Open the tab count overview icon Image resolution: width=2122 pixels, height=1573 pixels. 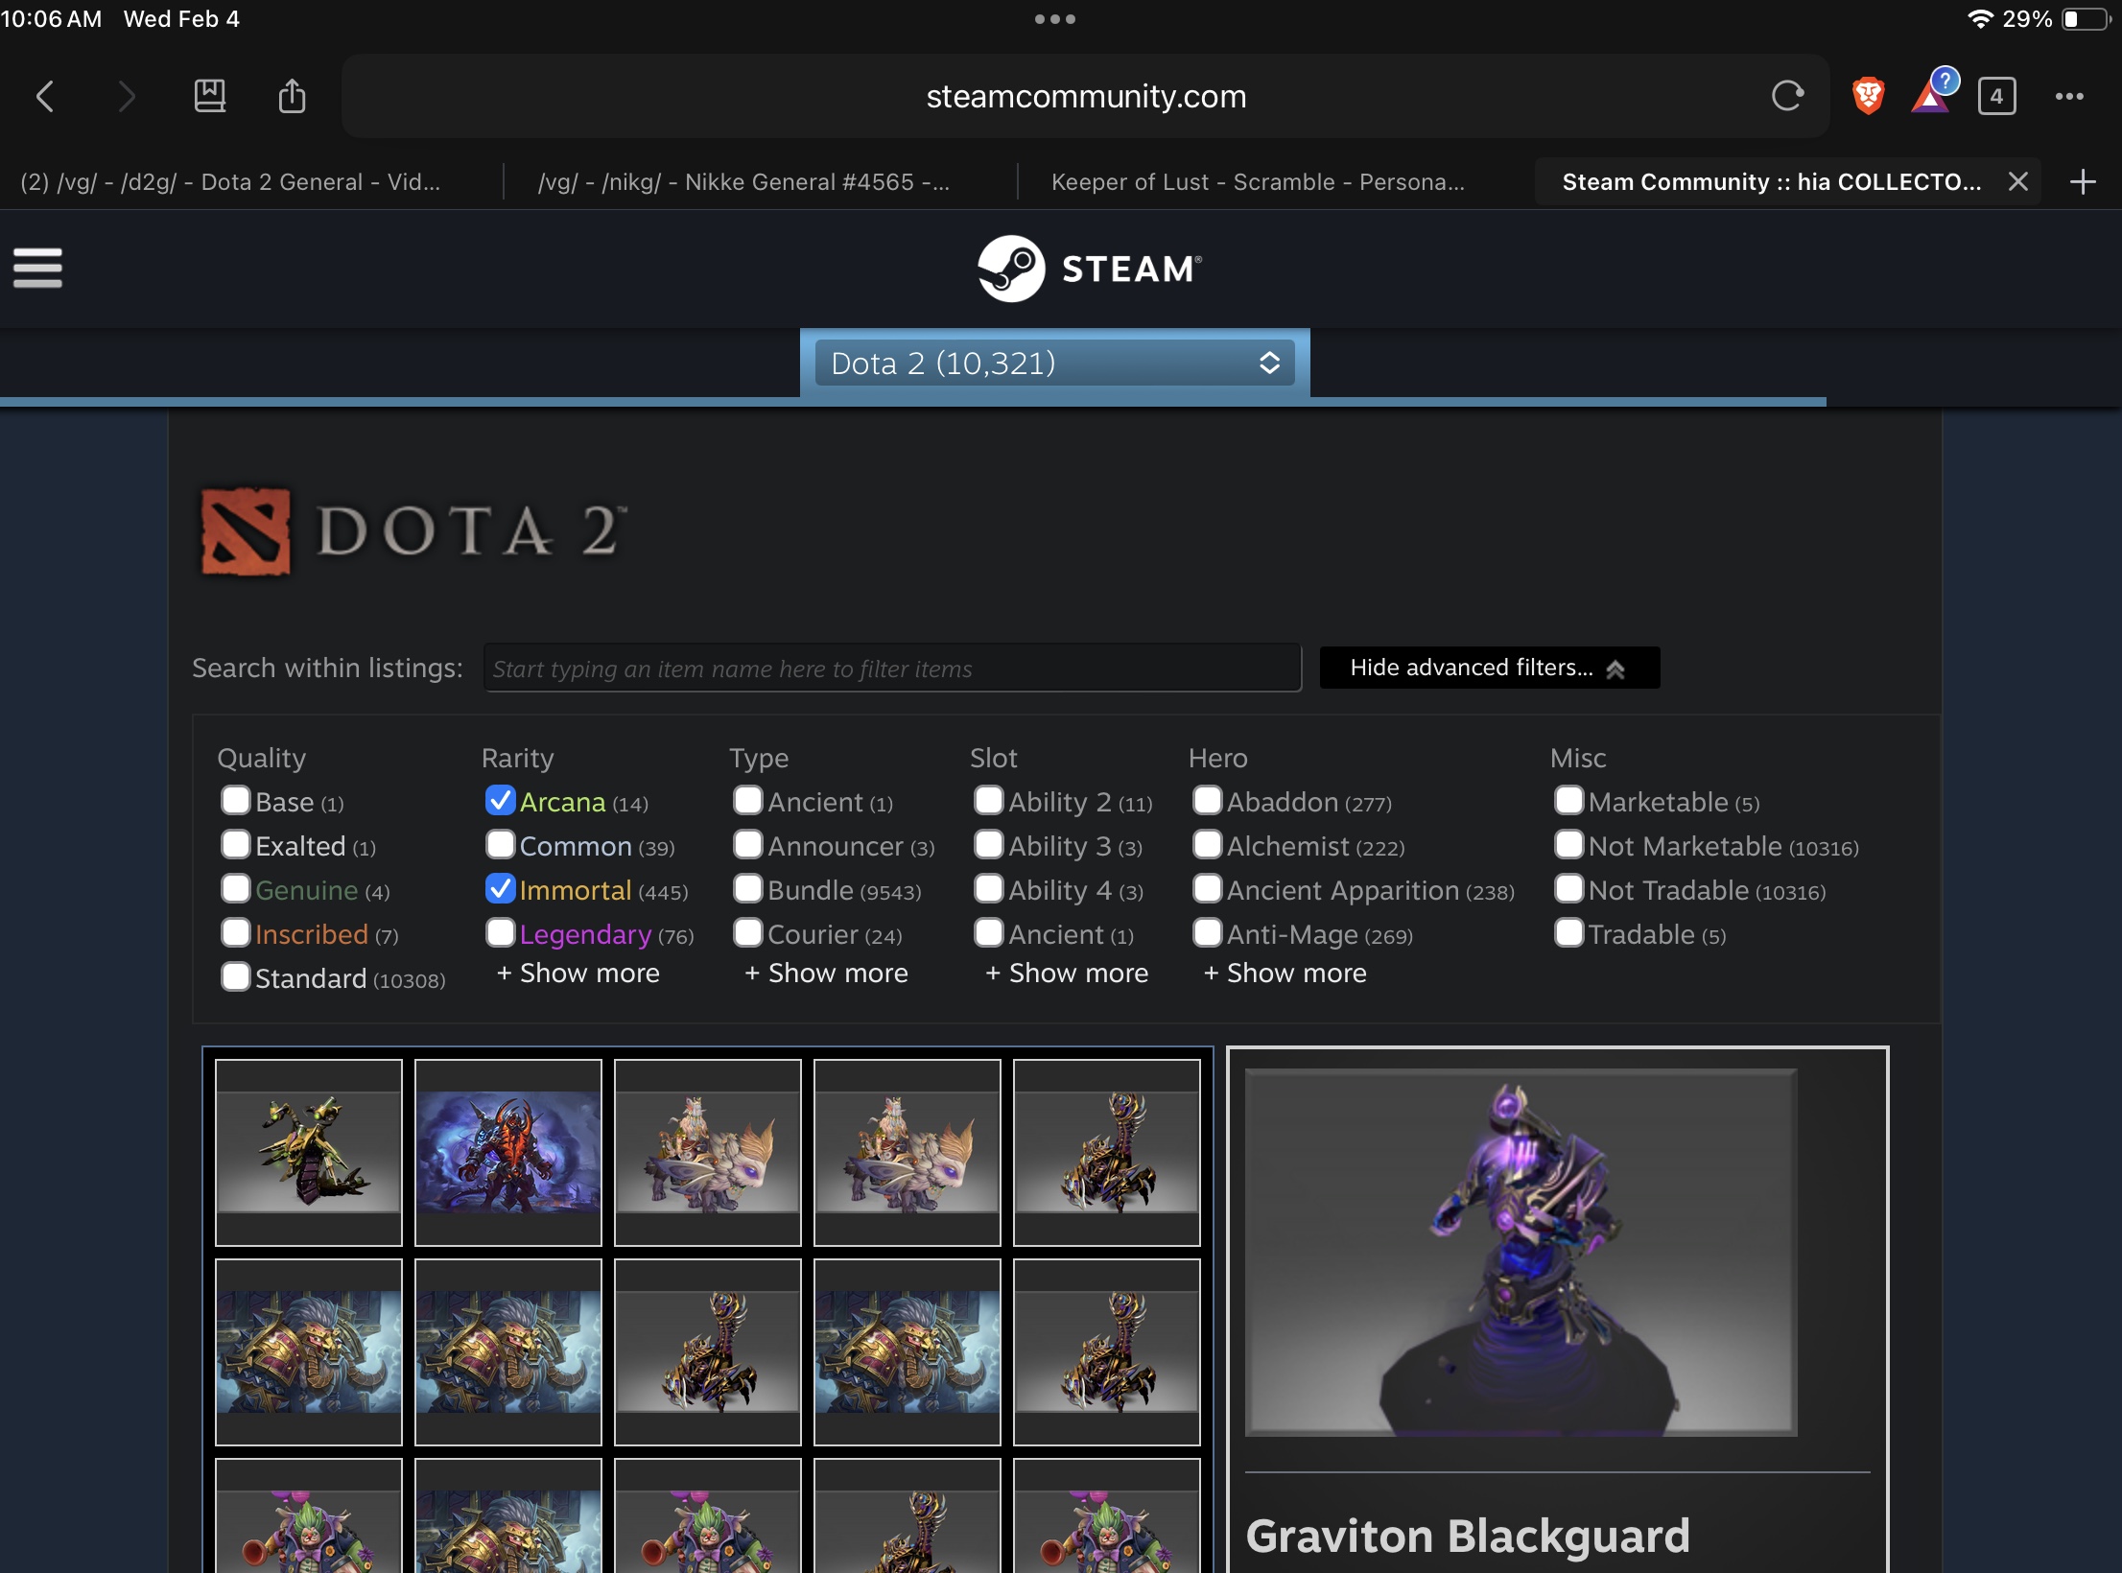coord(1996,96)
